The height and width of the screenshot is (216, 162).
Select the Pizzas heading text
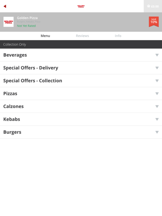(10, 94)
